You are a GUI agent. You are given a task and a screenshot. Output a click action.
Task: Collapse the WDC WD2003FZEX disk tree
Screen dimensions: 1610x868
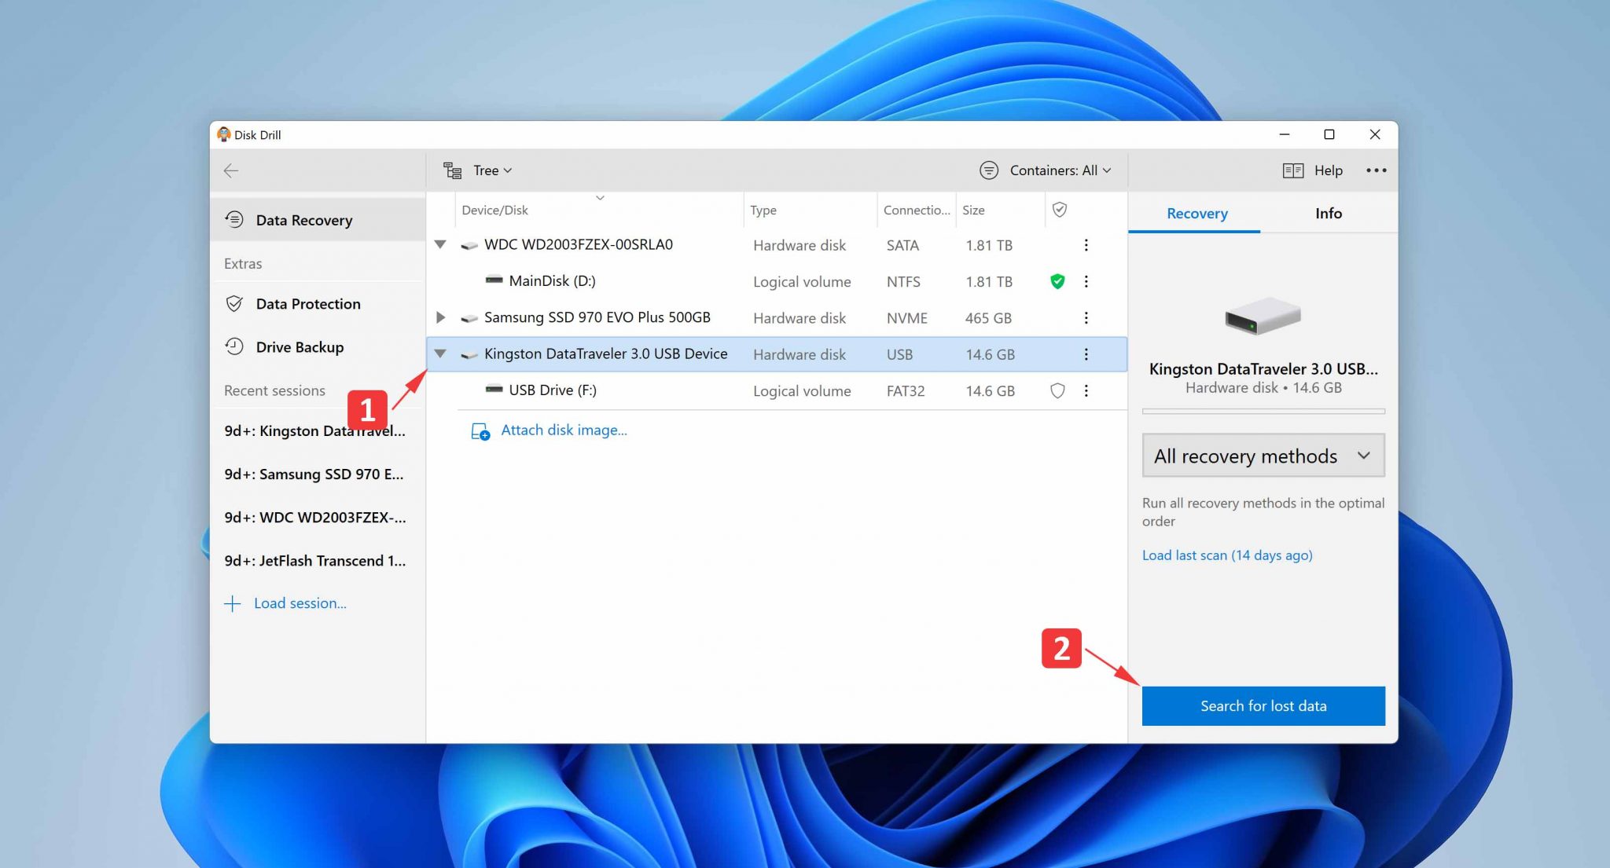coord(440,244)
